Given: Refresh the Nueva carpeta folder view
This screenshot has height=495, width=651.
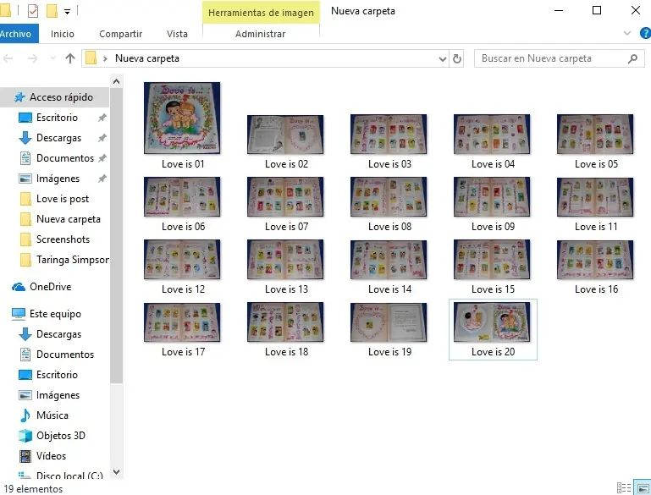Looking at the screenshot, I should tap(456, 59).
